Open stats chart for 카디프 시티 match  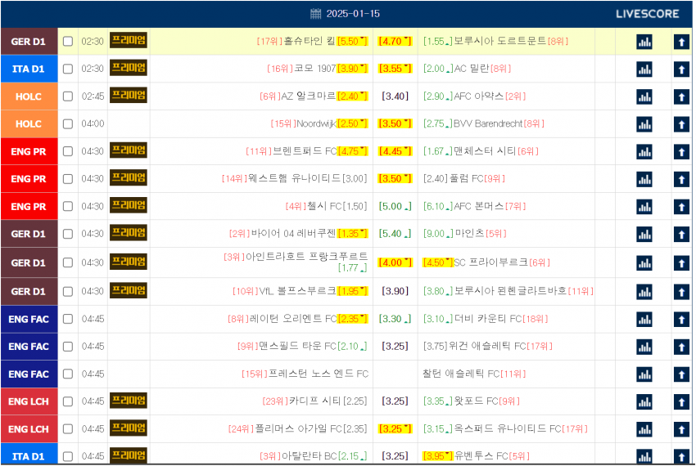point(644,402)
